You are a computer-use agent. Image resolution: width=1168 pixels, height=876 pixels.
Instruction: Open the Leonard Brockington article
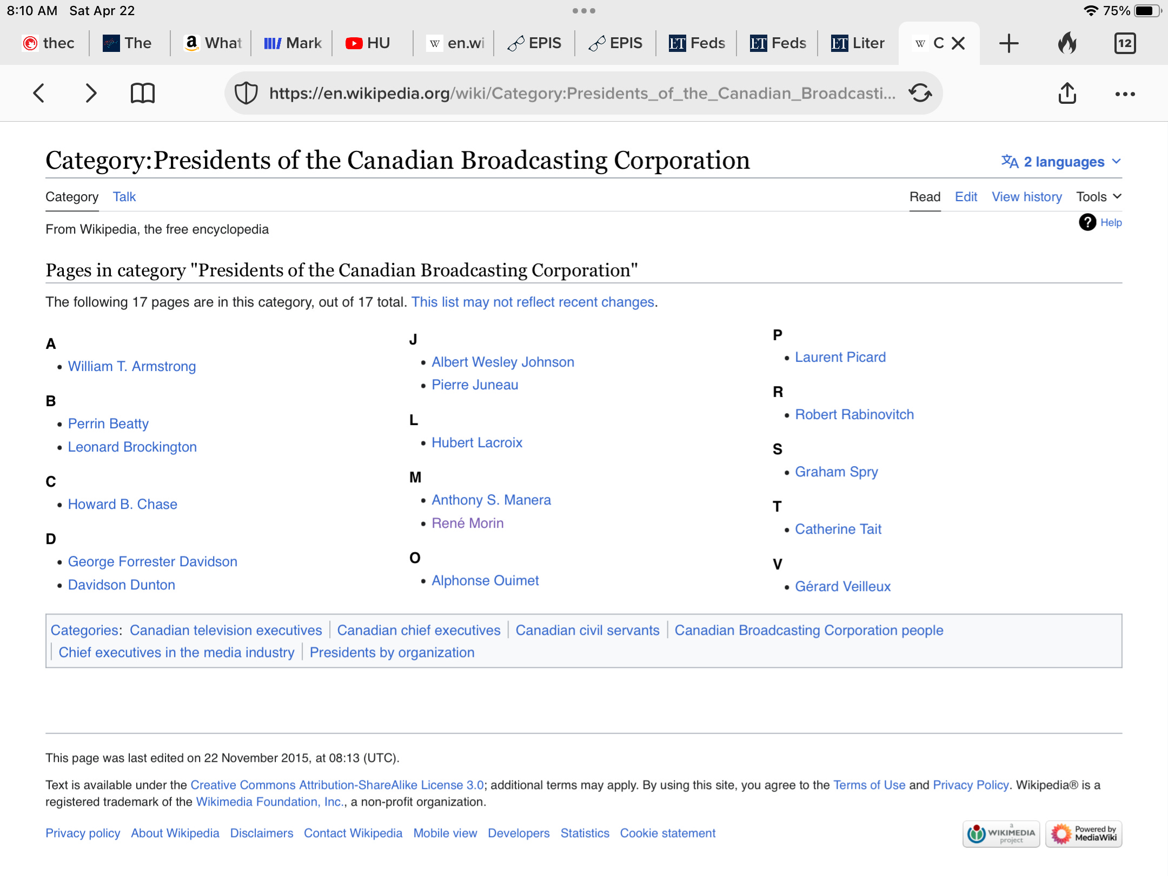pyautogui.click(x=132, y=447)
